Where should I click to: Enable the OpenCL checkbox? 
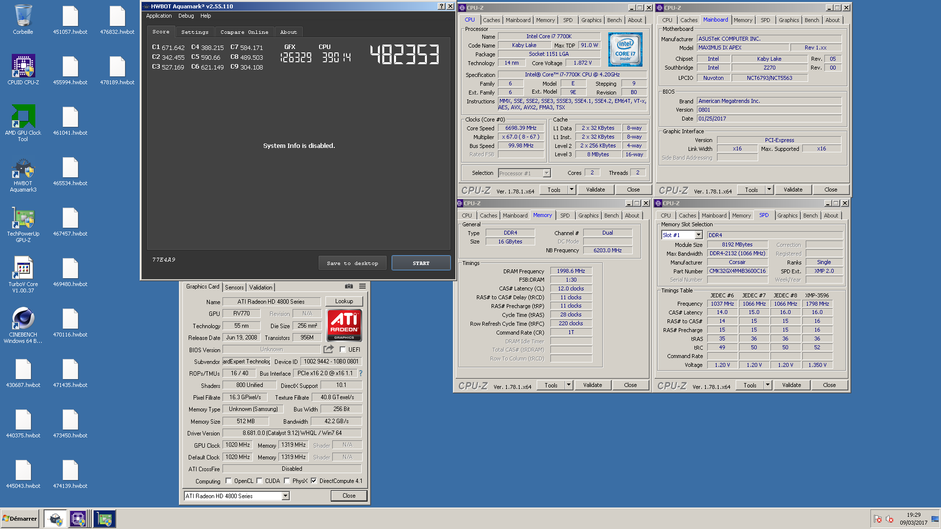(x=228, y=481)
